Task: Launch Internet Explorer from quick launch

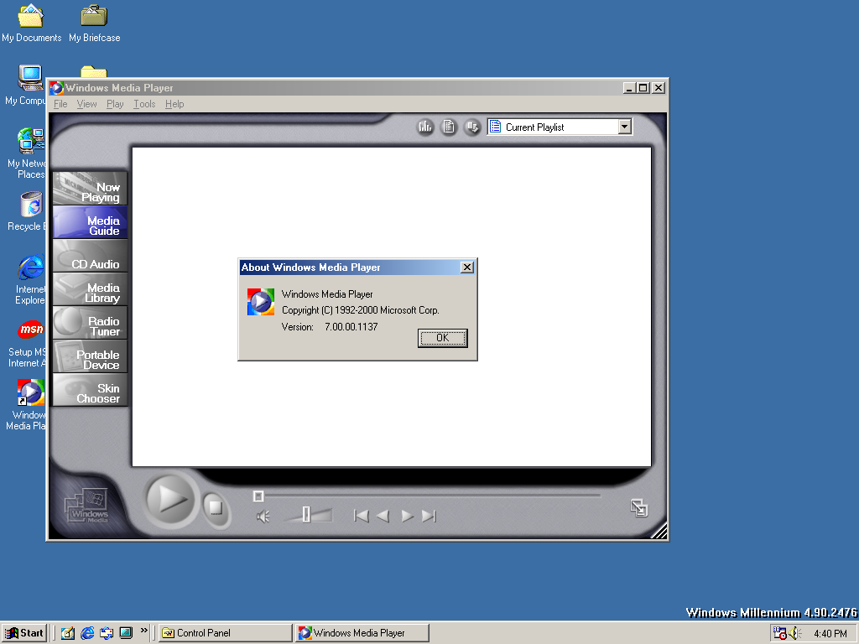Action: [87, 633]
